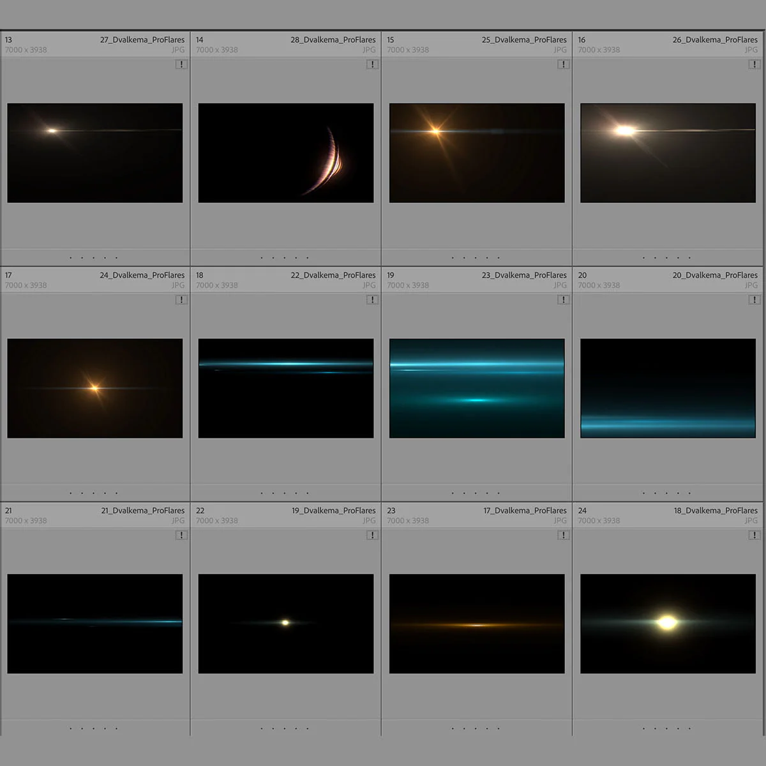Click the exclamation badge on cell 15
Screen dimensions: 766x766
(563, 64)
